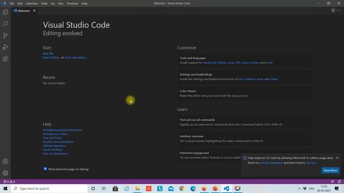Image resolution: width=344 pixels, height=193 pixels.
Task: Open the Explorer view in activity bar
Action: tap(5, 12)
